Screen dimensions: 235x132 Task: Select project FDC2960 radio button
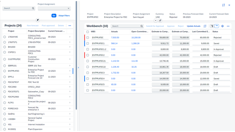click(x=5, y=87)
